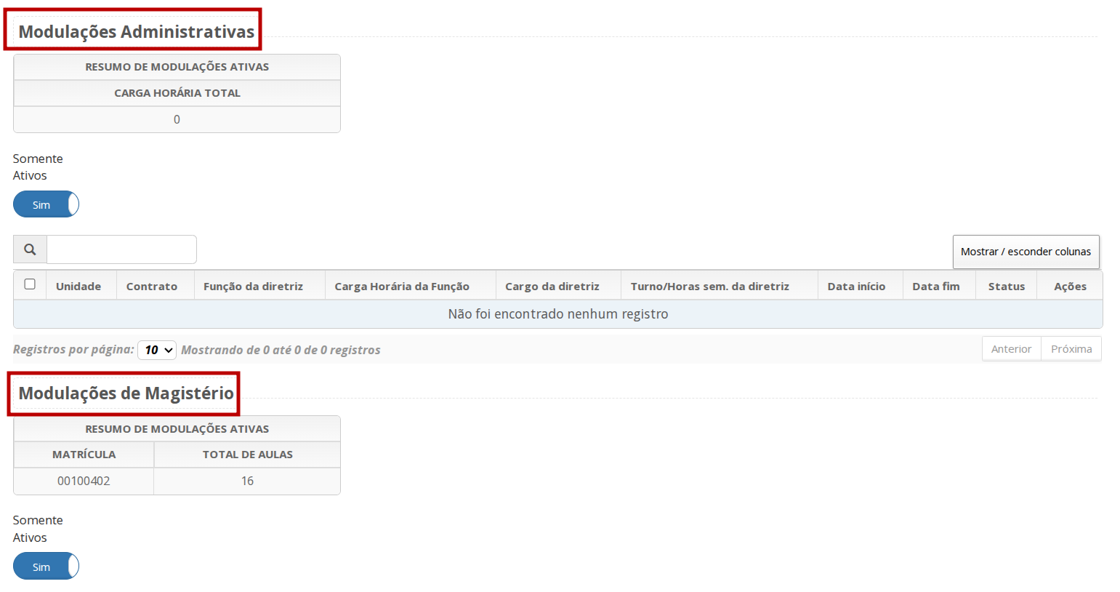Select the matrícula 00100402 cell
The width and height of the screenshot is (1120, 592).
click(84, 481)
